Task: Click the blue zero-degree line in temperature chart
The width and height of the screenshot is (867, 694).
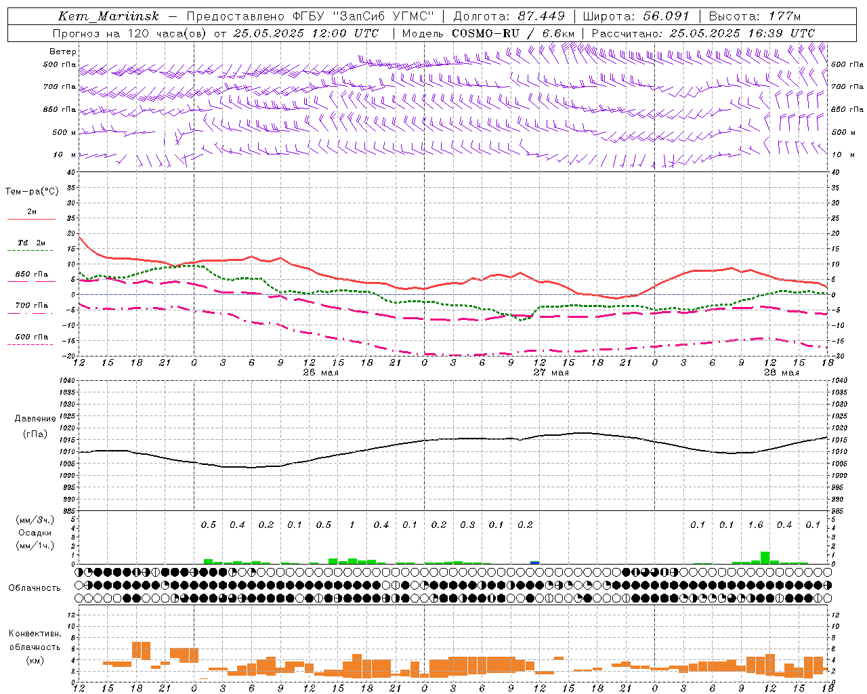Action: (452, 294)
